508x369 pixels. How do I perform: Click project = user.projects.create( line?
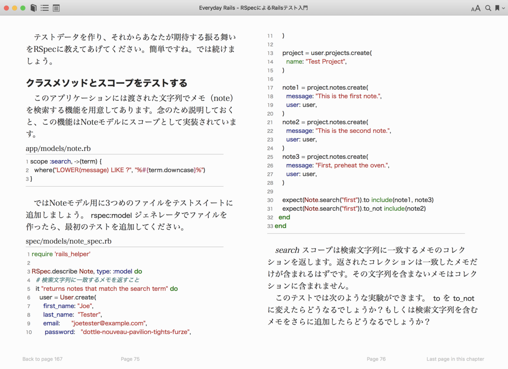click(x=327, y=53)
